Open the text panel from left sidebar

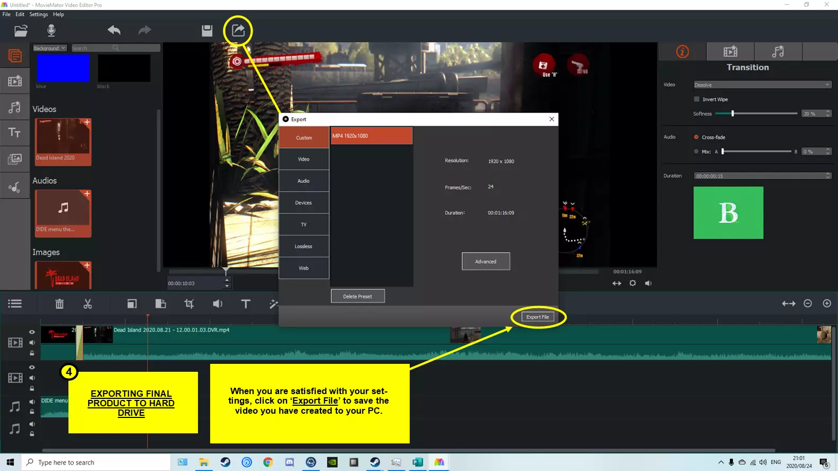point(14,132)
